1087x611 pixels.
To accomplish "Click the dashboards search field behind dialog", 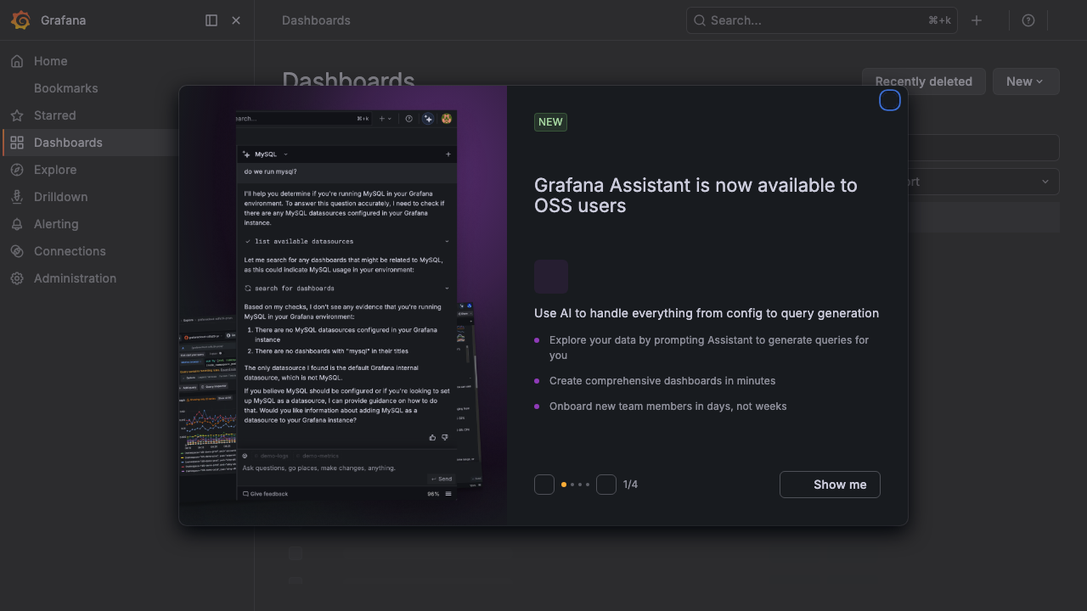I will [x=983, y=148].
